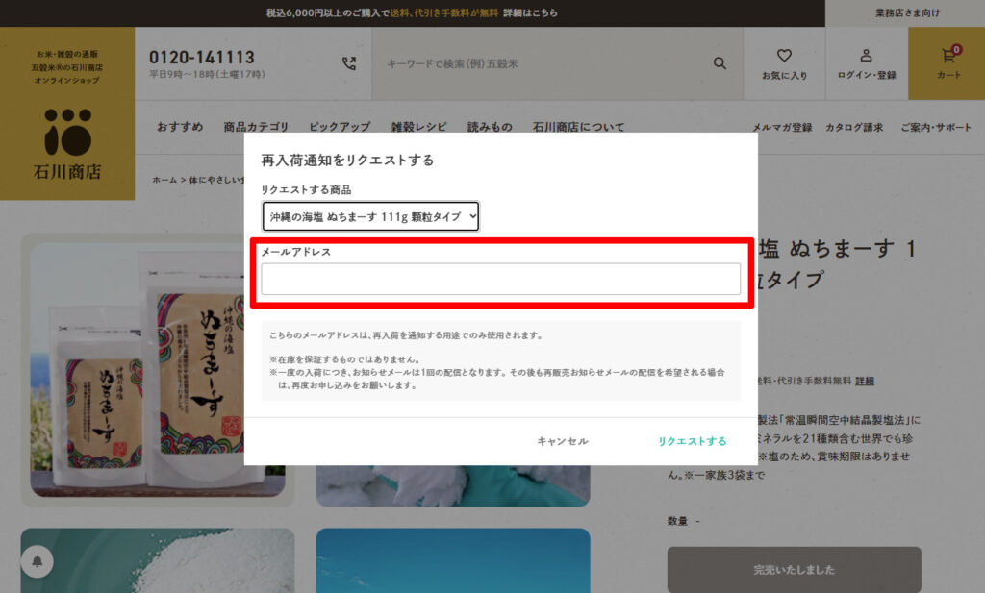
Task: Open ログイン・登録 user icon
Action: pyautogui.click(x=867, y=64)
